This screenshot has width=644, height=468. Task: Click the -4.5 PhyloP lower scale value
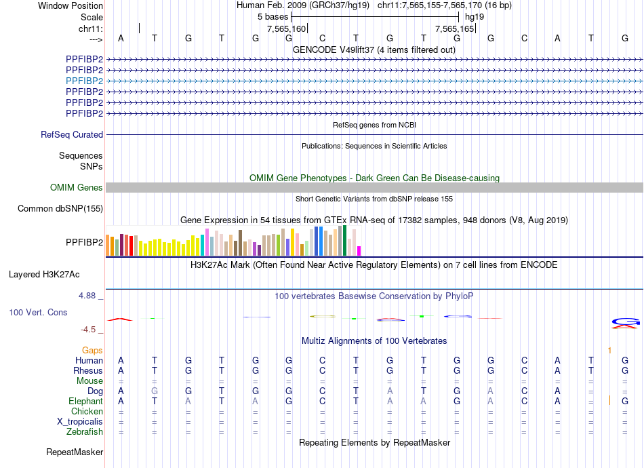pos(88,330)
